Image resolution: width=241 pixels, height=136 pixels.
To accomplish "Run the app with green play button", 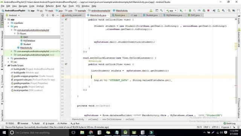I will 181,11.
